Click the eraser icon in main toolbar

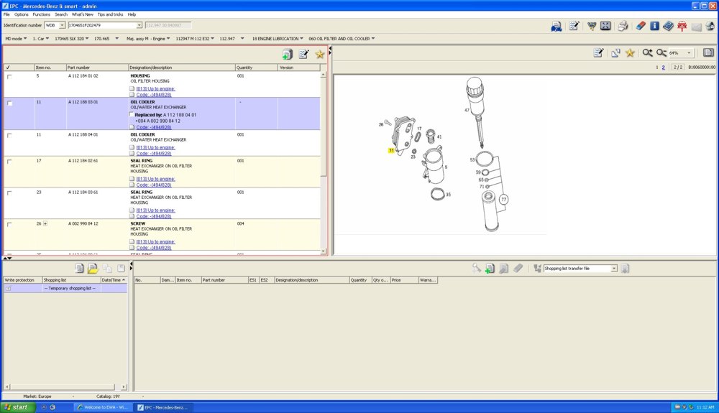point(641,26)
